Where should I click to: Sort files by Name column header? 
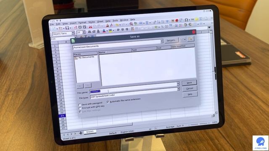pyautogui.click(x=115, y=52)
